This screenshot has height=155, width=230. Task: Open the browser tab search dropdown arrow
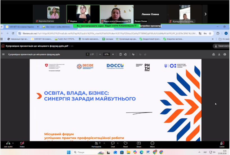2,27
